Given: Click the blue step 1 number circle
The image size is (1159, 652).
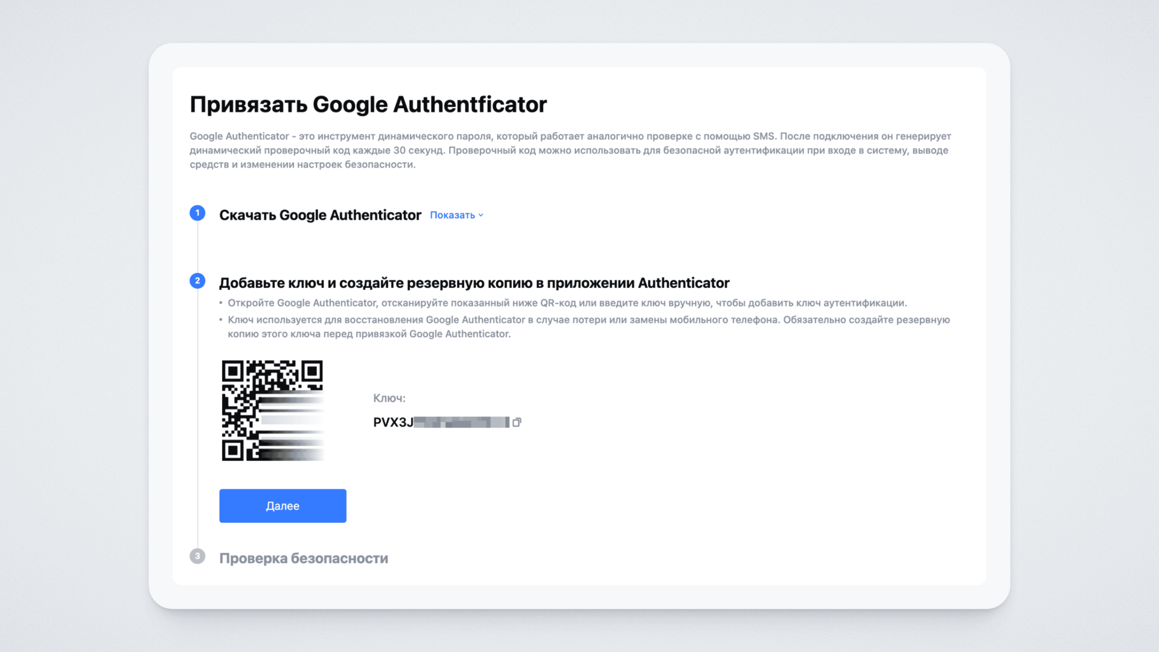Looking at the screenshot, I should click(197, 213).
